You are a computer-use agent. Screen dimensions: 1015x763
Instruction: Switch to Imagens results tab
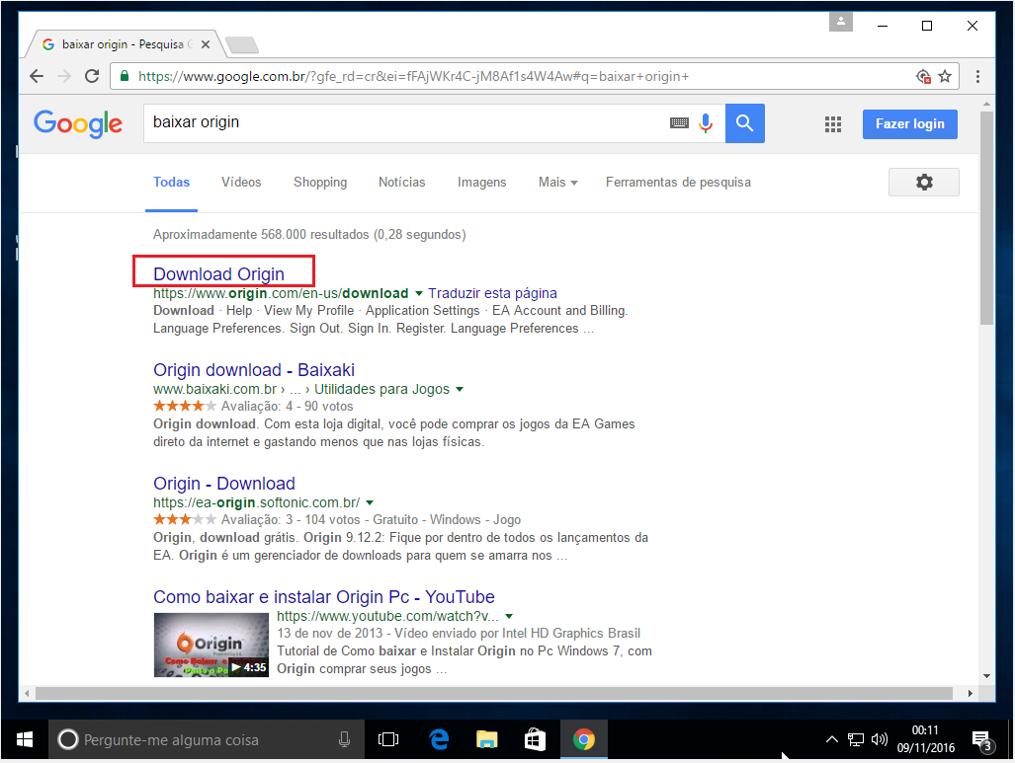tap(481, 183)
